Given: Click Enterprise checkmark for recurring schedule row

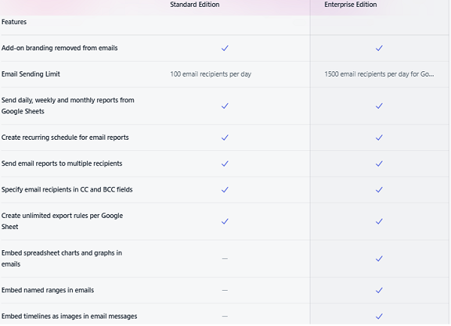Looking at the screenshot, I should tap(379, 137).
